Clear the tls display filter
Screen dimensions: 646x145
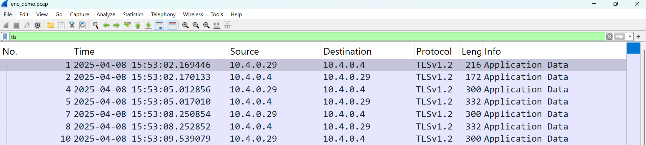(x=609, y=37)
